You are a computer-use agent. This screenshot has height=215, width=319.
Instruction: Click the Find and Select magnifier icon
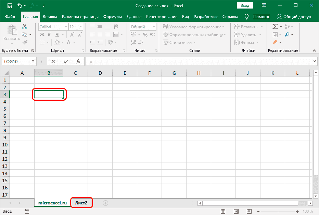(287, 34)
